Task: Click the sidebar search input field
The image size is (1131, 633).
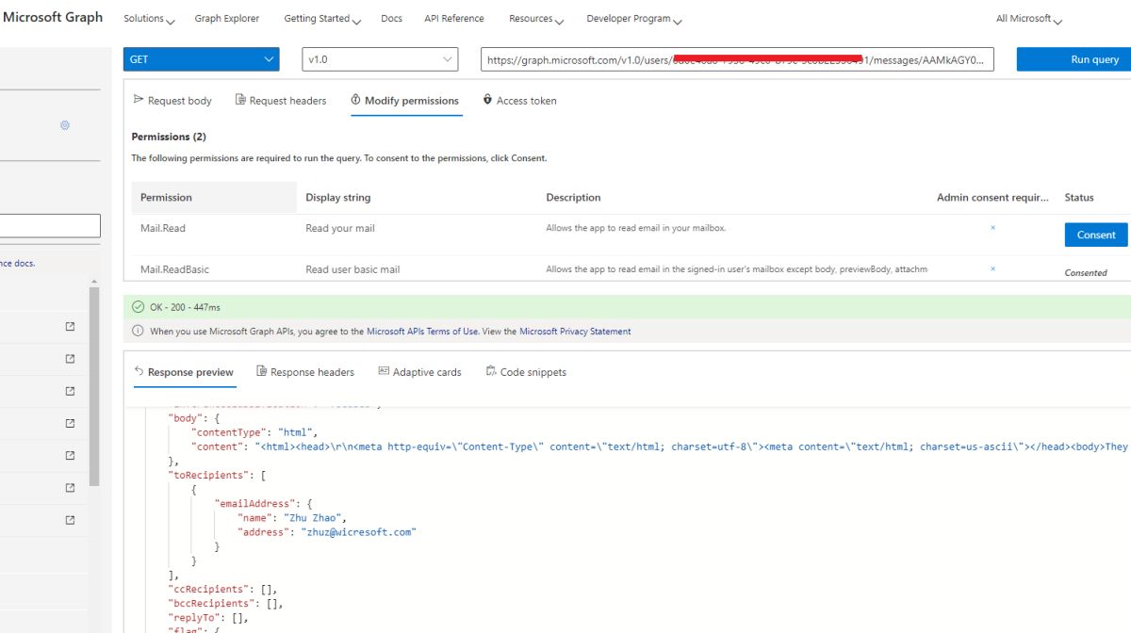Action: pyautogui.click(x=50, y=226)
